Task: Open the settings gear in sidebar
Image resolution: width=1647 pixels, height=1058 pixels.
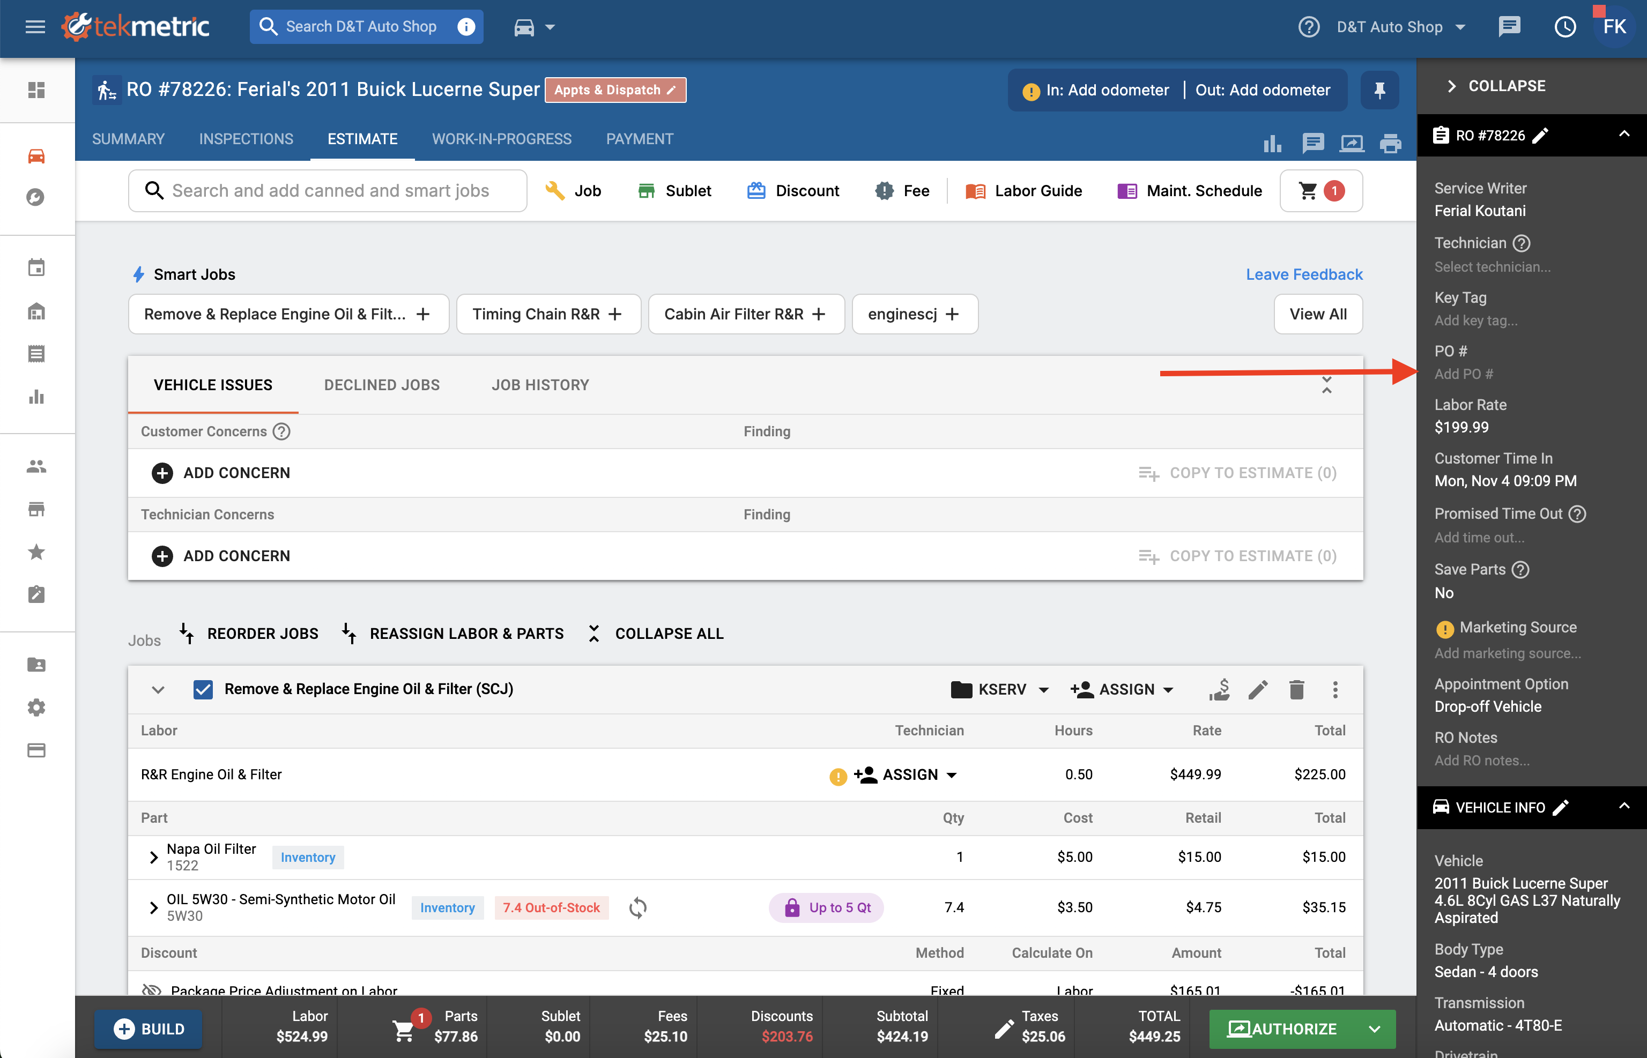Action: point(36,707)
